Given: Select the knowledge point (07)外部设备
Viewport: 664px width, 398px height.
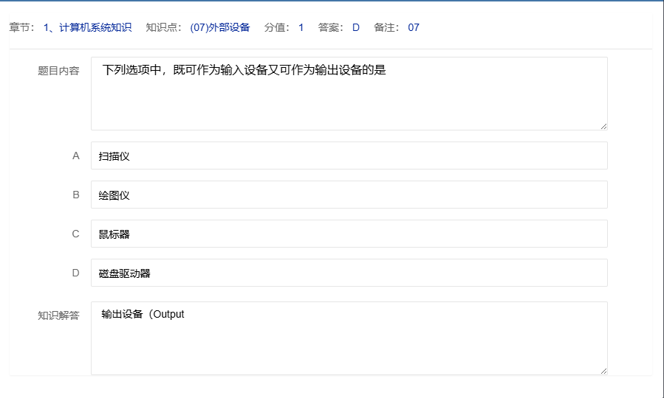Looking at the screenshot, I should click(x=219, y=27).
